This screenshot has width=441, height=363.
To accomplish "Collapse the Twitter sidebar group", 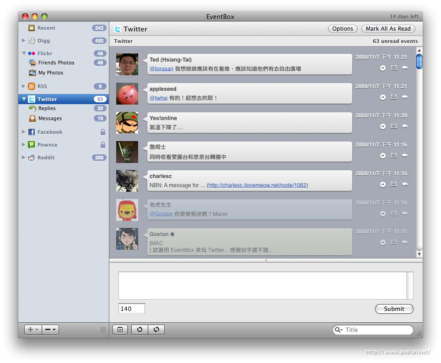I will pyautogui.click(x=24, y=99).
